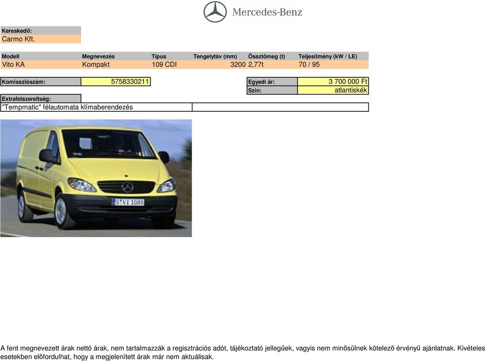Select the yellow Vito van photo
Viewport: 485px width, 361px height.
(x=96, y=178)
